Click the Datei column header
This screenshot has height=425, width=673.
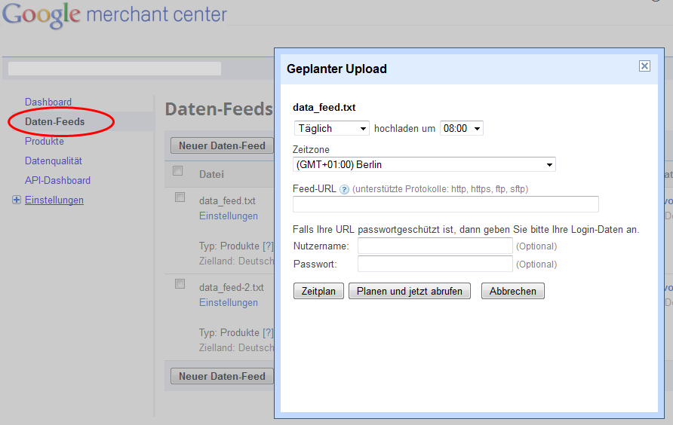coord(211,175)
